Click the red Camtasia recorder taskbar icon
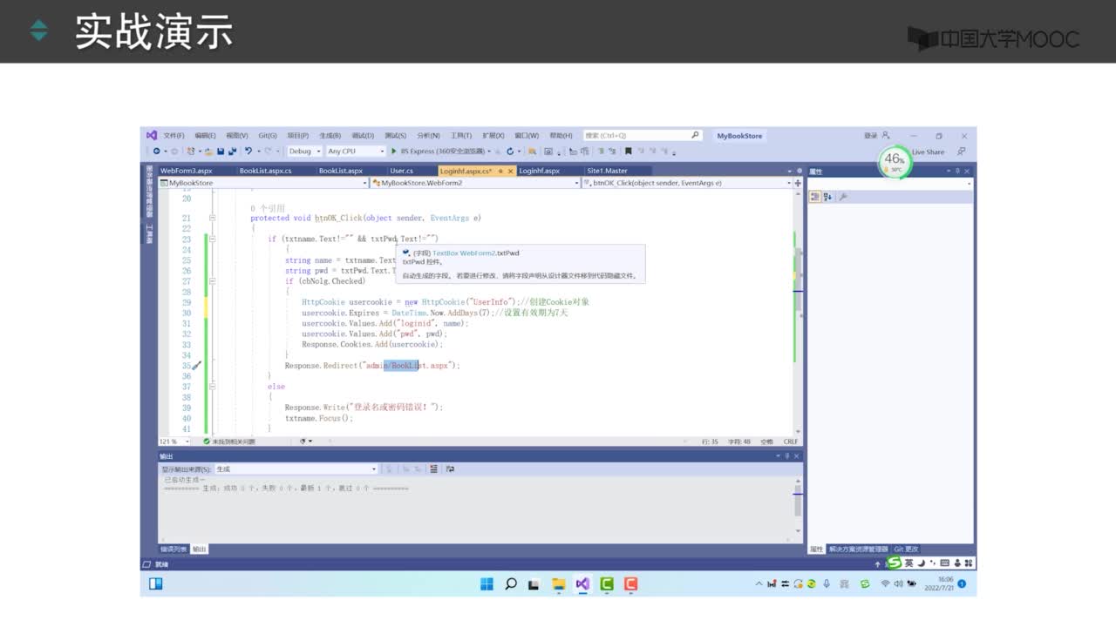Viewport: 1116px width, 627px height. 630,583
